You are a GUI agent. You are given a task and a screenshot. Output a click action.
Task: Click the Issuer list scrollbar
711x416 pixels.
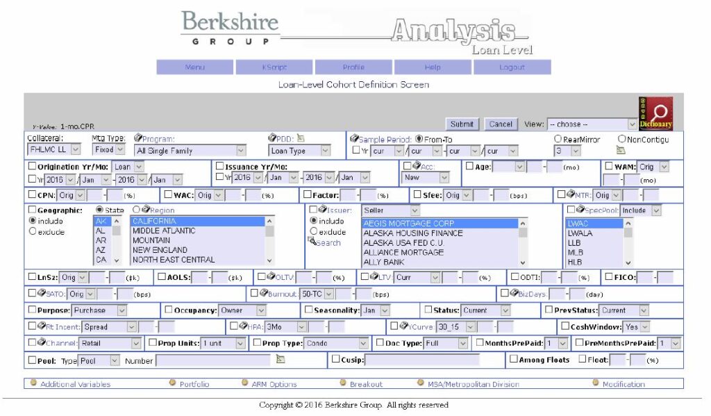pos(523,242)
